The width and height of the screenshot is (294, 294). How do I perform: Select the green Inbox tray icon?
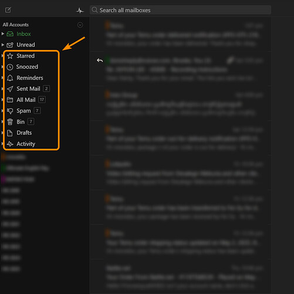click(10, 34)
